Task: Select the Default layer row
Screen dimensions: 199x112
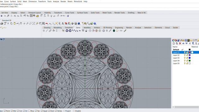Action: tap(185, 50)
